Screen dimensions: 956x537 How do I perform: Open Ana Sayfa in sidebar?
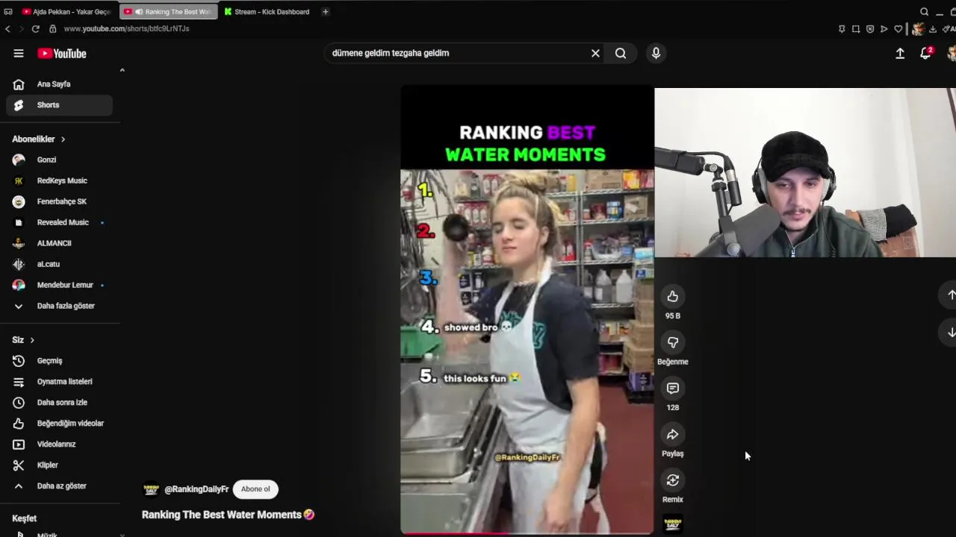pyautogui.click(x=60, y=84)
